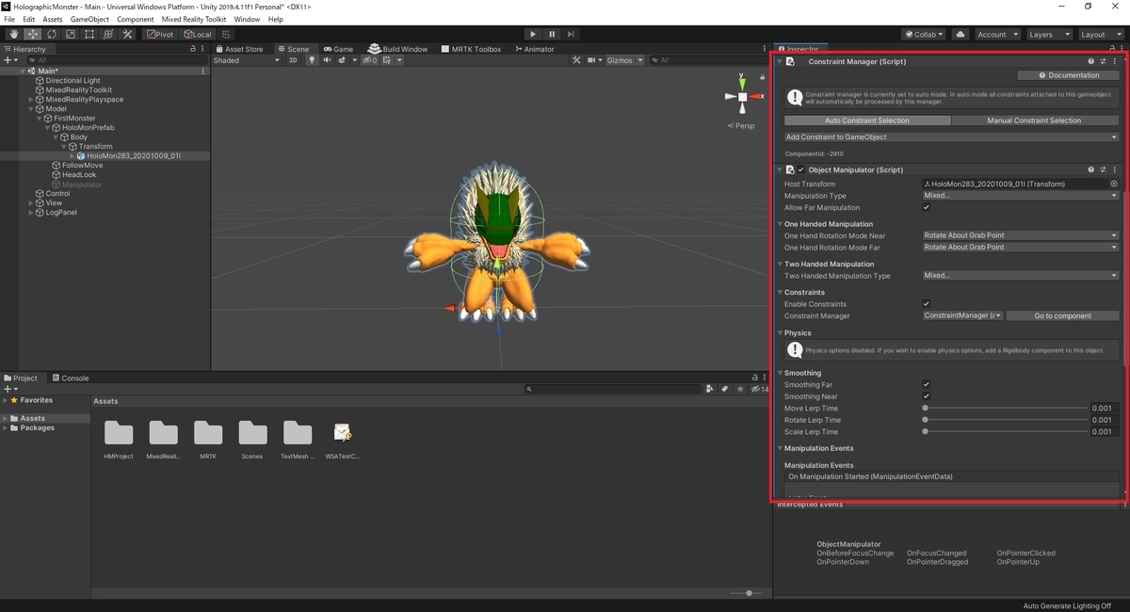The height and width of the screenshot is (612, 1130).
Task: Lock the Hierarchy panel
Action: (x=193, y=49)
